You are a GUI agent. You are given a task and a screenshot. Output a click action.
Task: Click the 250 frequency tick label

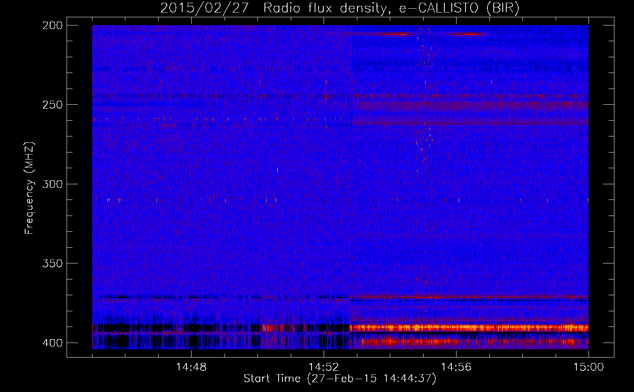click(52, 105)
